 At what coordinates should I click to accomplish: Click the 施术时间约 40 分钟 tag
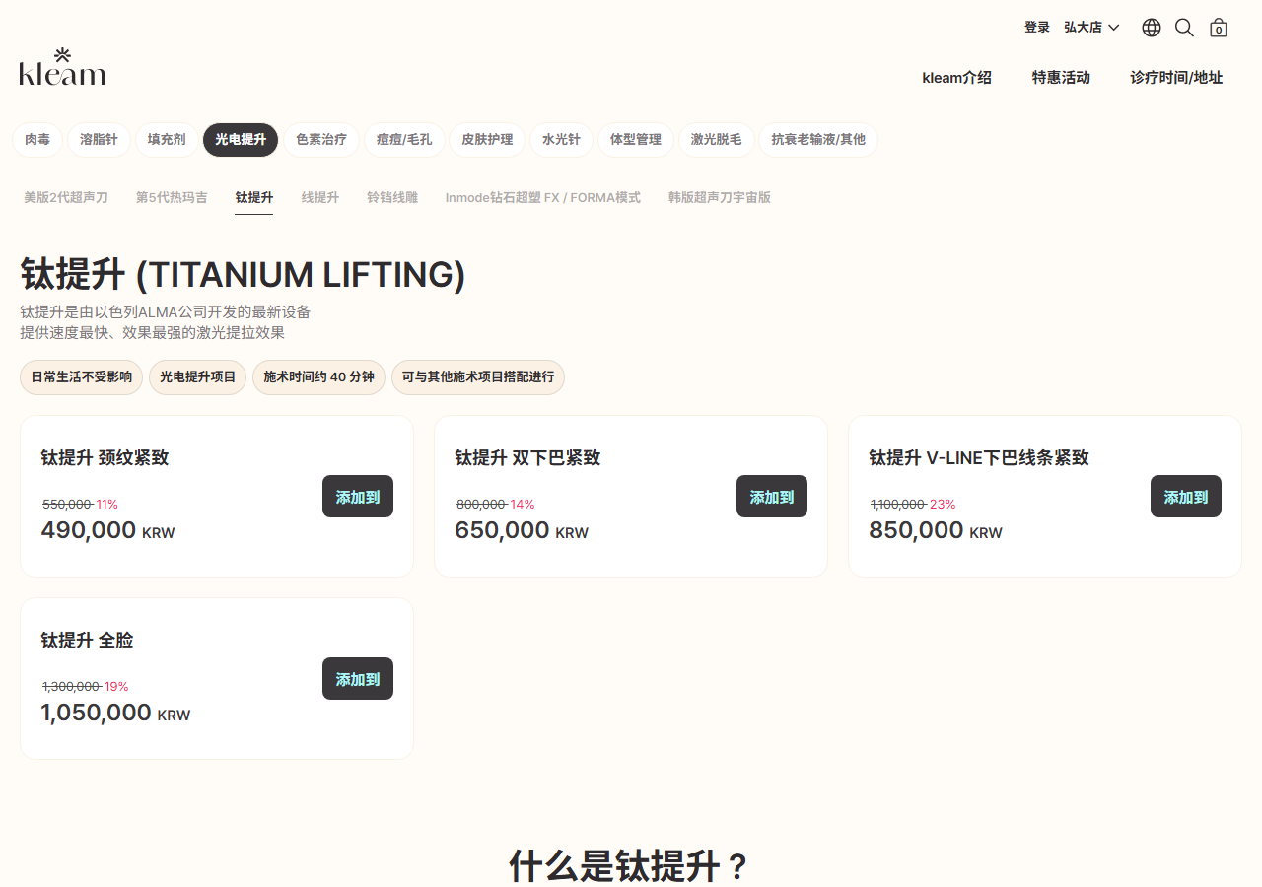pyautogui.click(x=318, y=377)
